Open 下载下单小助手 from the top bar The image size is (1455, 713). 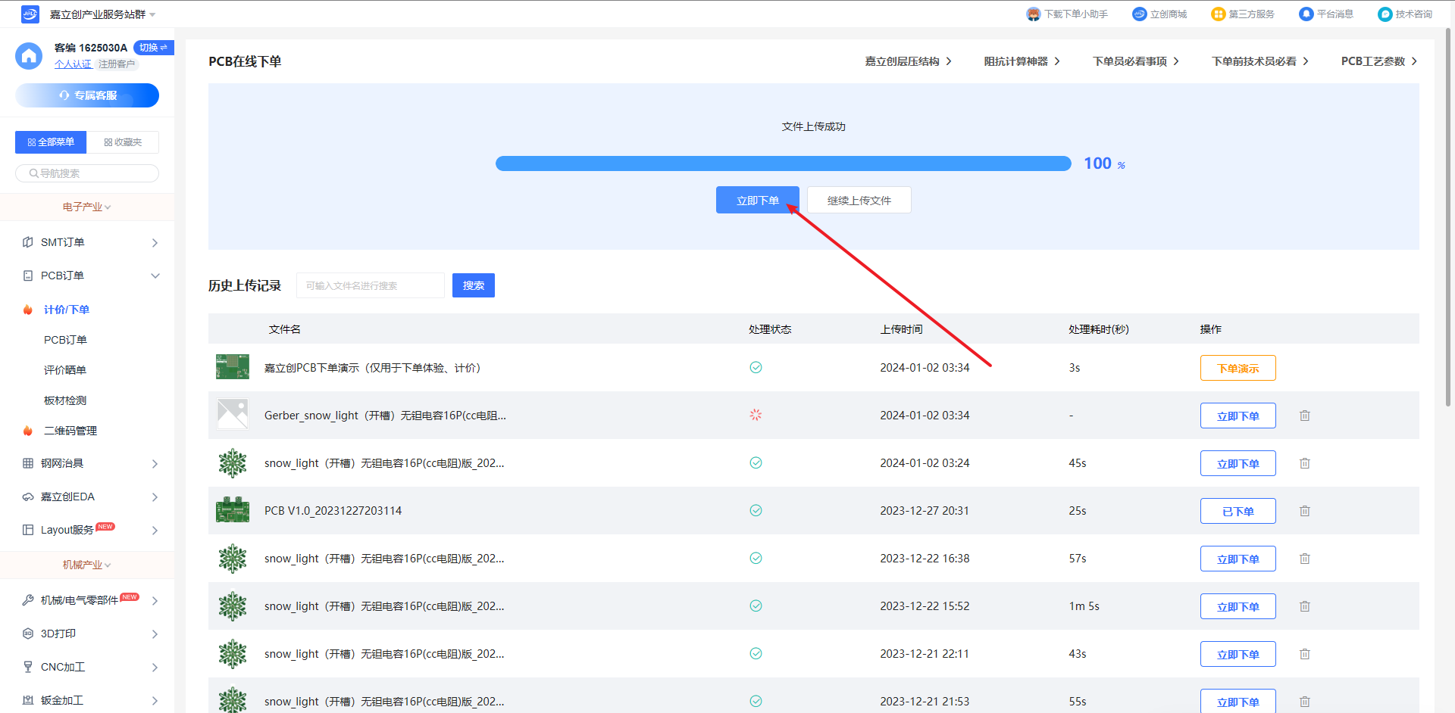click(1067, 14)
